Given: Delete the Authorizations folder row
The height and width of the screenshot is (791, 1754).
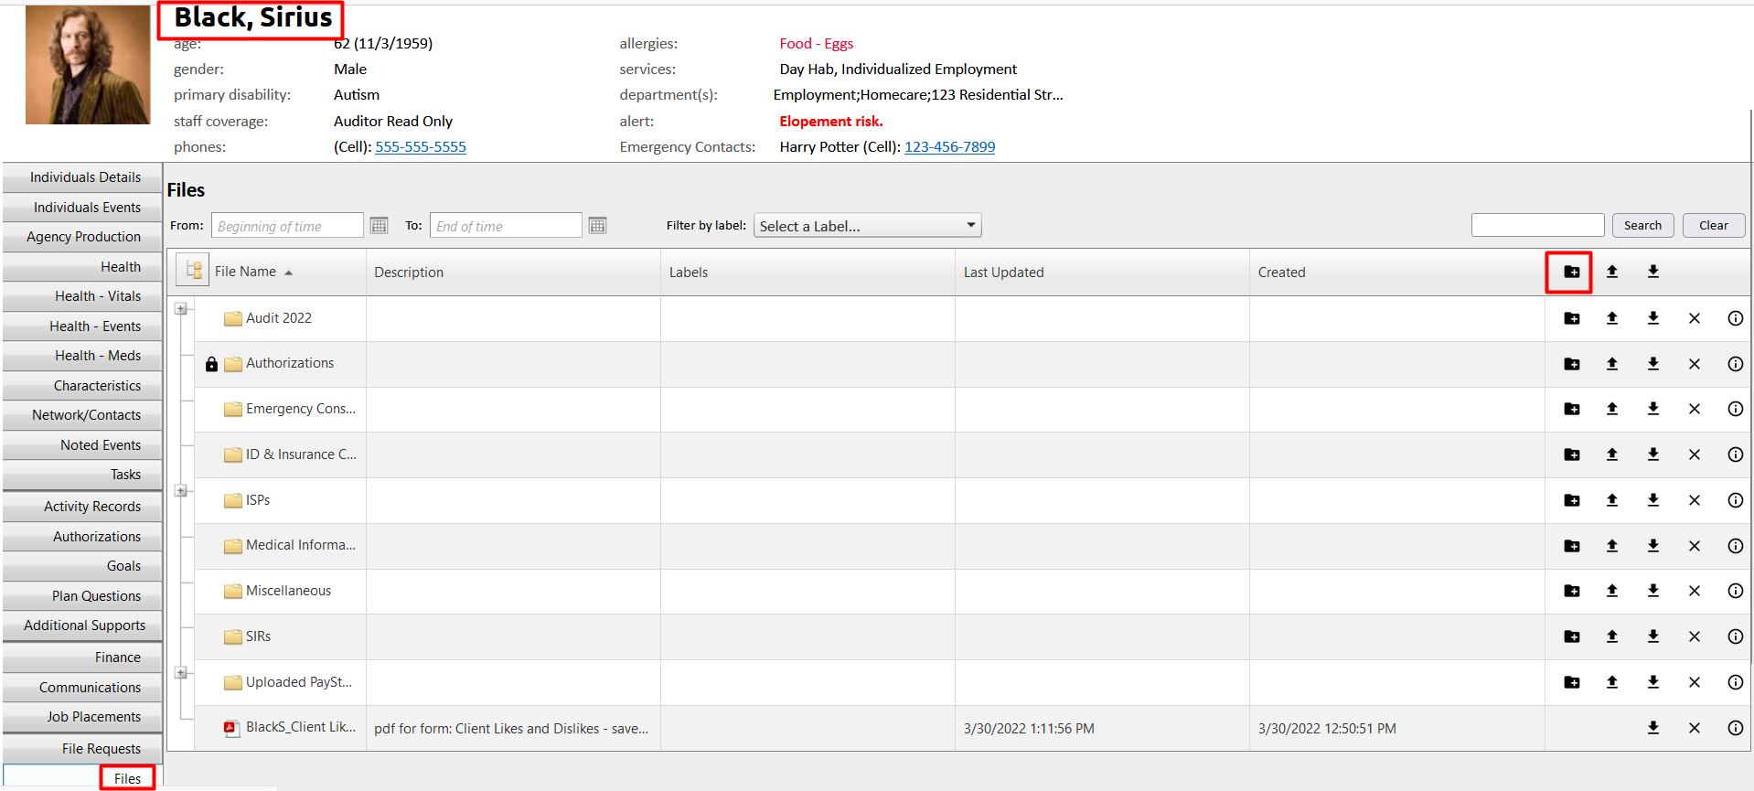Looking at the screenshot, I should pyautogui.click(x=1695, y=364).
